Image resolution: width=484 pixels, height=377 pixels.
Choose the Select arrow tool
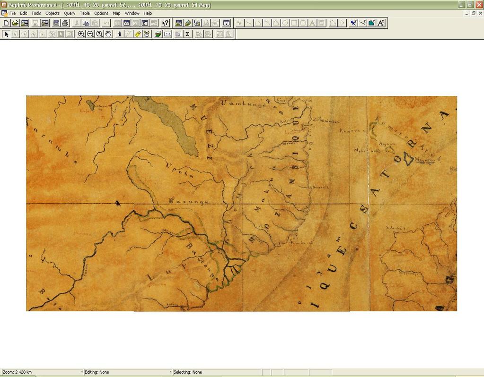point(6,34)
